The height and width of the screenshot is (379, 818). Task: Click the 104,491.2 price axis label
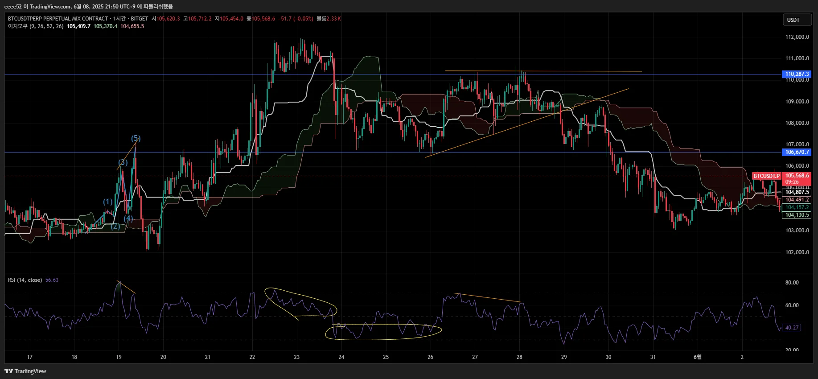[x=797, y=200]
